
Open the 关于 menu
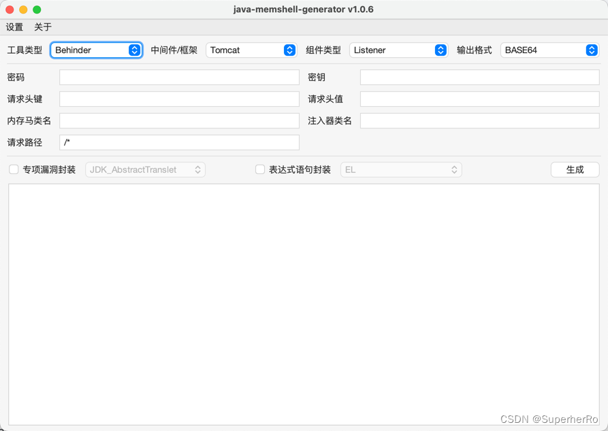43,27
